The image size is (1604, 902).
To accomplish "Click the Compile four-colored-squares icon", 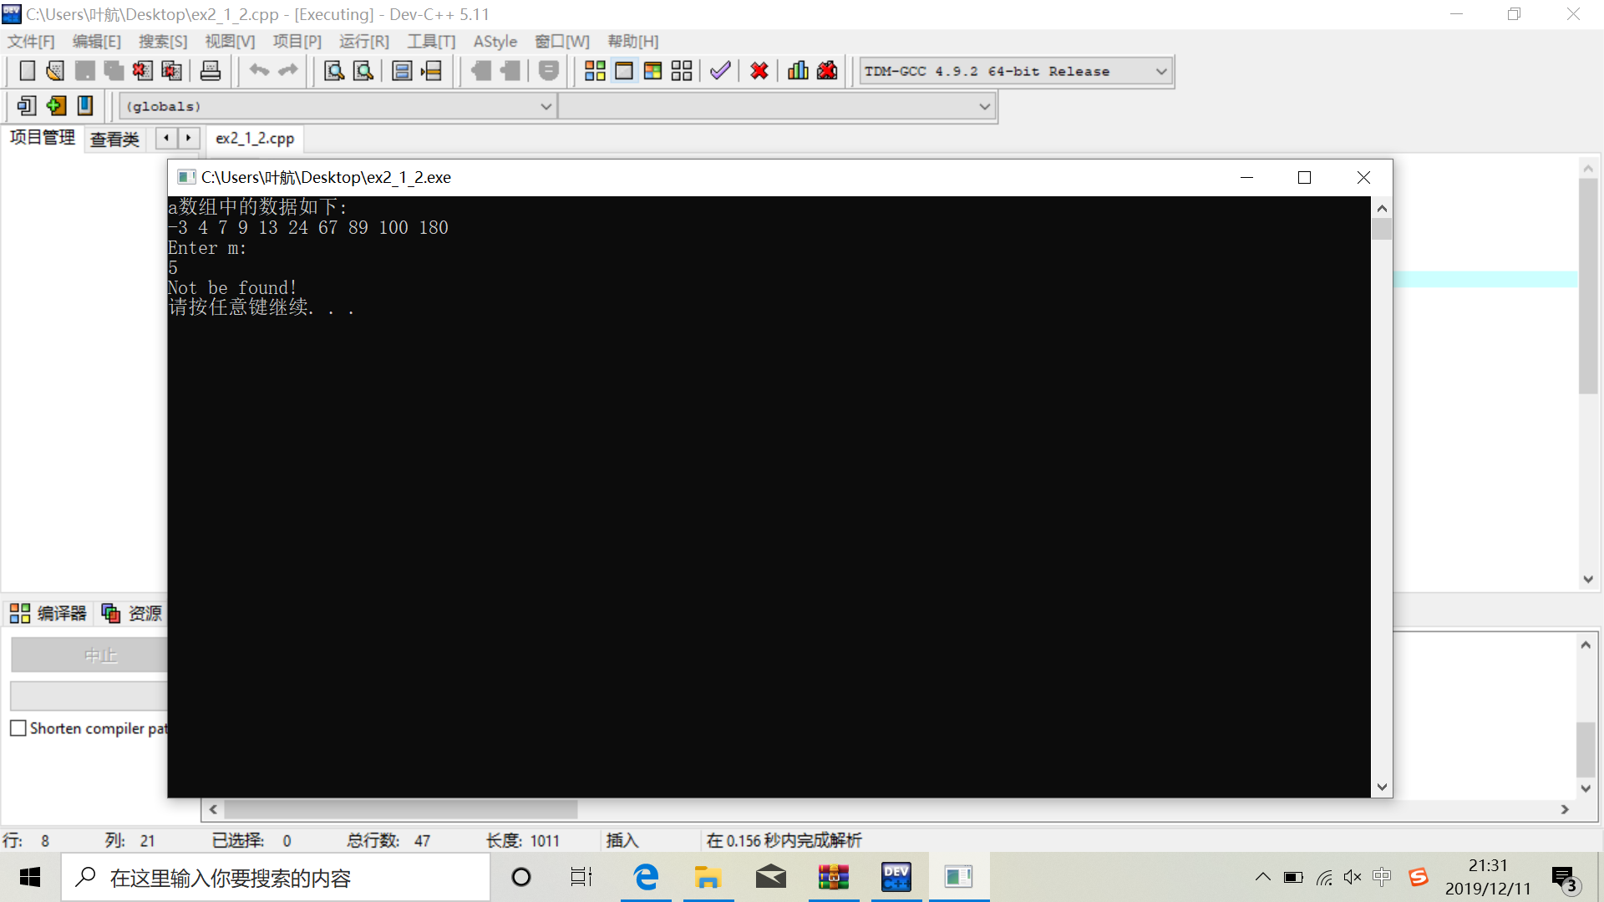I will [x=595, y=71].
